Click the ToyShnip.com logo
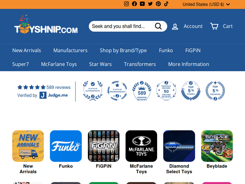Screen dimensions: 245x184 coord(46,25)
